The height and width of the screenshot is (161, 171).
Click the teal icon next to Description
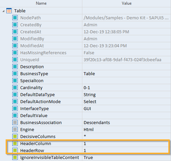tap(15, 67)
